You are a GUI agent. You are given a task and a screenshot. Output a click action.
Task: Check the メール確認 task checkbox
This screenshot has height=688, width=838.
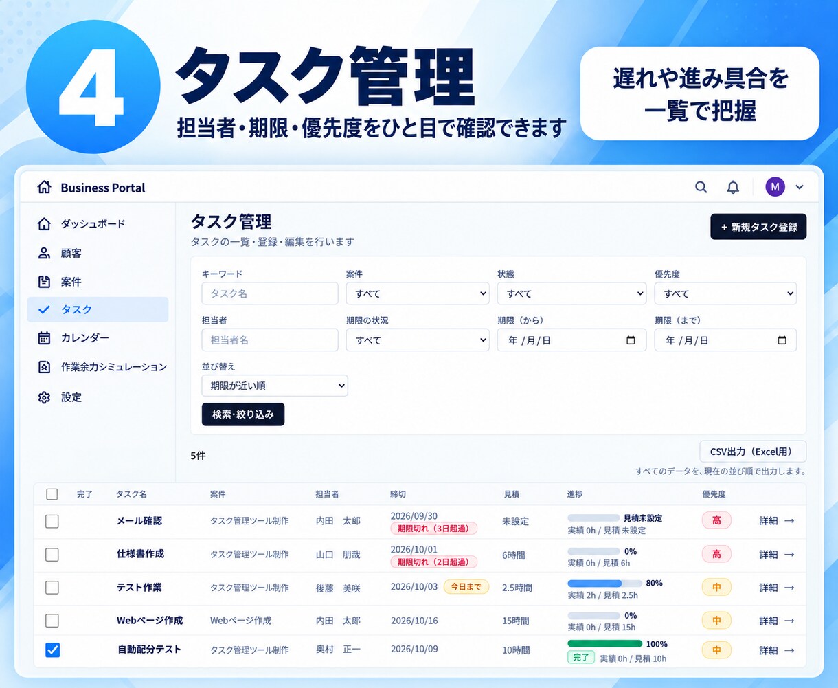(52, 521)
